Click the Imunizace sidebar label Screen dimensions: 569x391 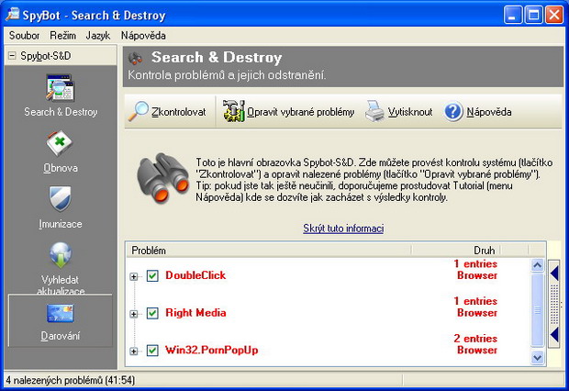(x=61, y=224)
